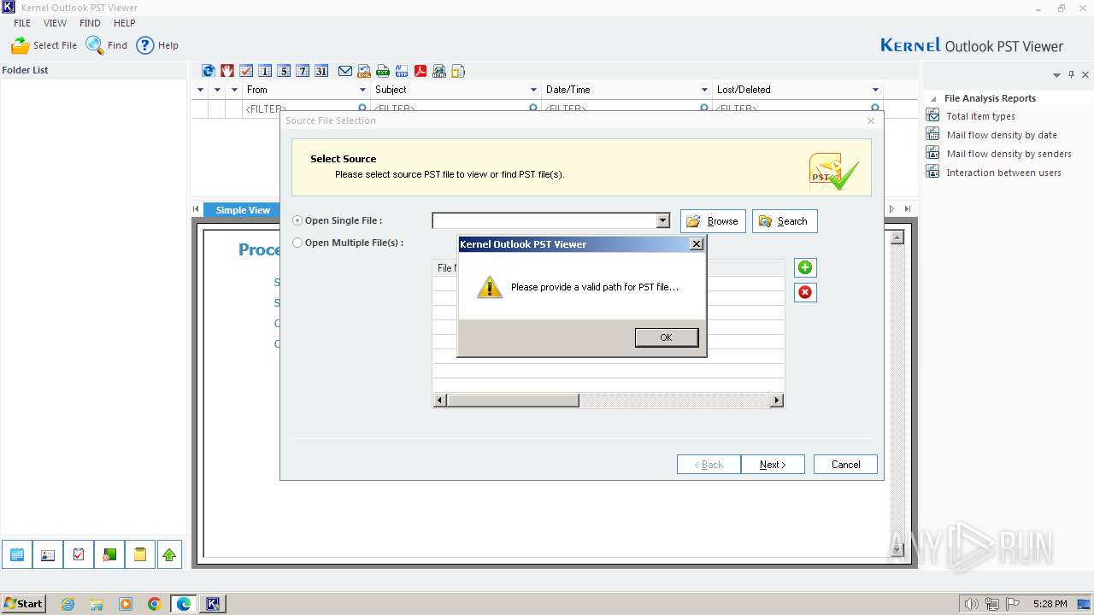Open first narrow column dropdown arrow
Image resolution: width=1094 pixels, height=615 pixels.
tap(200, 90)
